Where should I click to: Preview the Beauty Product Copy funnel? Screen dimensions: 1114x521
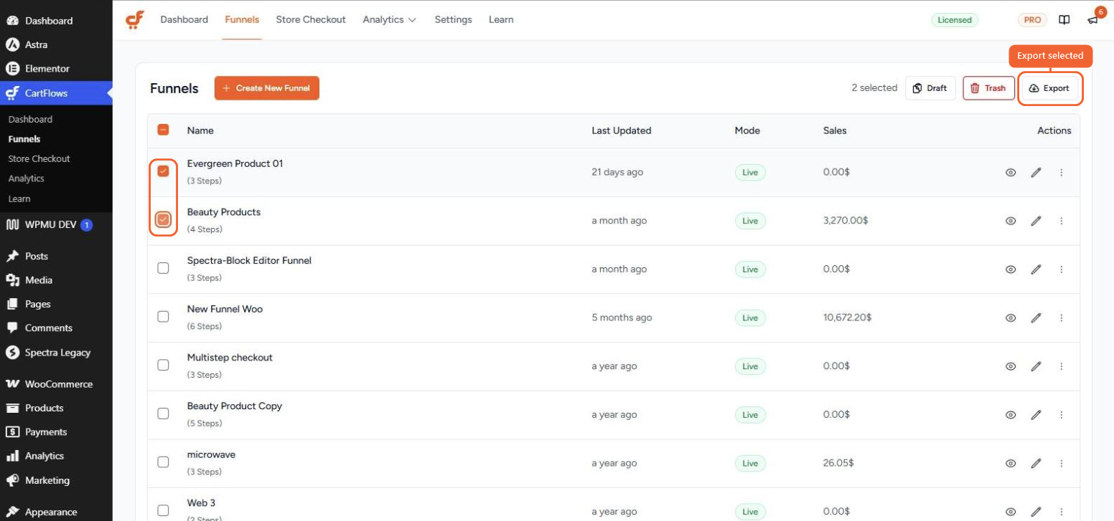1011,415
